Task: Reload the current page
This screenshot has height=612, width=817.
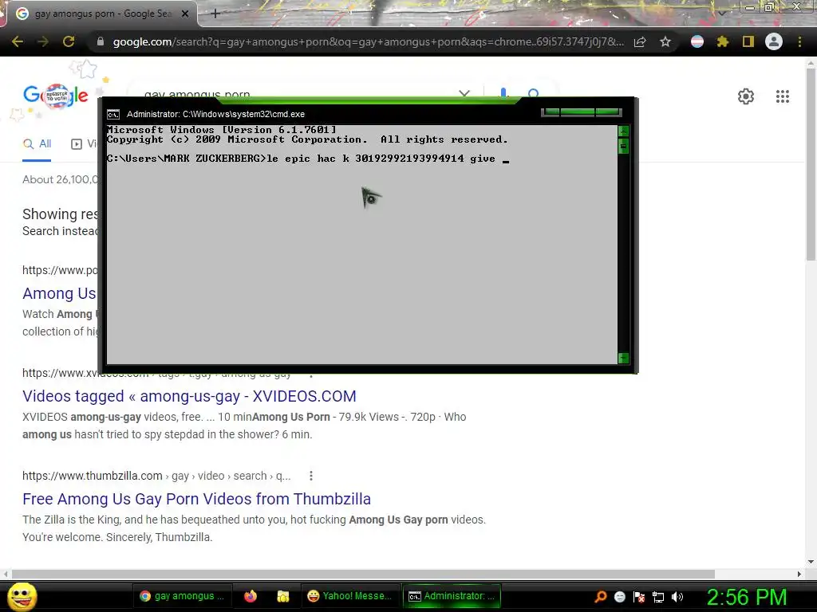Action: pos(69,41)
